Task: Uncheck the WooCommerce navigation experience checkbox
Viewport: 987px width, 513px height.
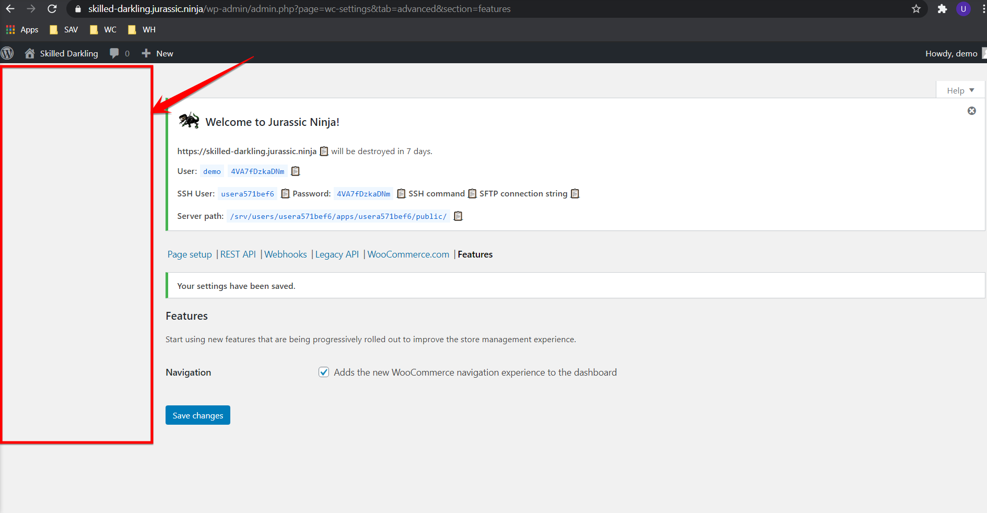Action: (324, 372)
